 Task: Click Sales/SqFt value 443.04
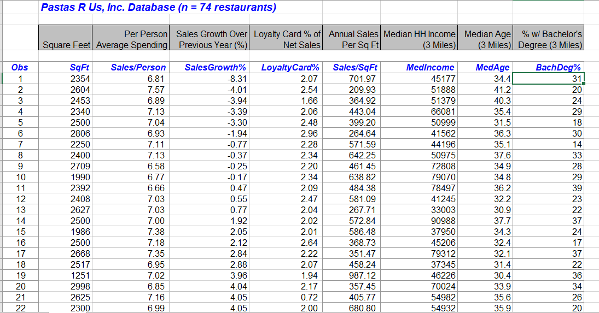[x=351, y=111]
